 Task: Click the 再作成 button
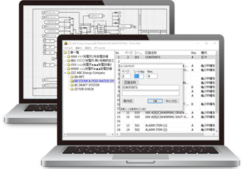[128, 101]
